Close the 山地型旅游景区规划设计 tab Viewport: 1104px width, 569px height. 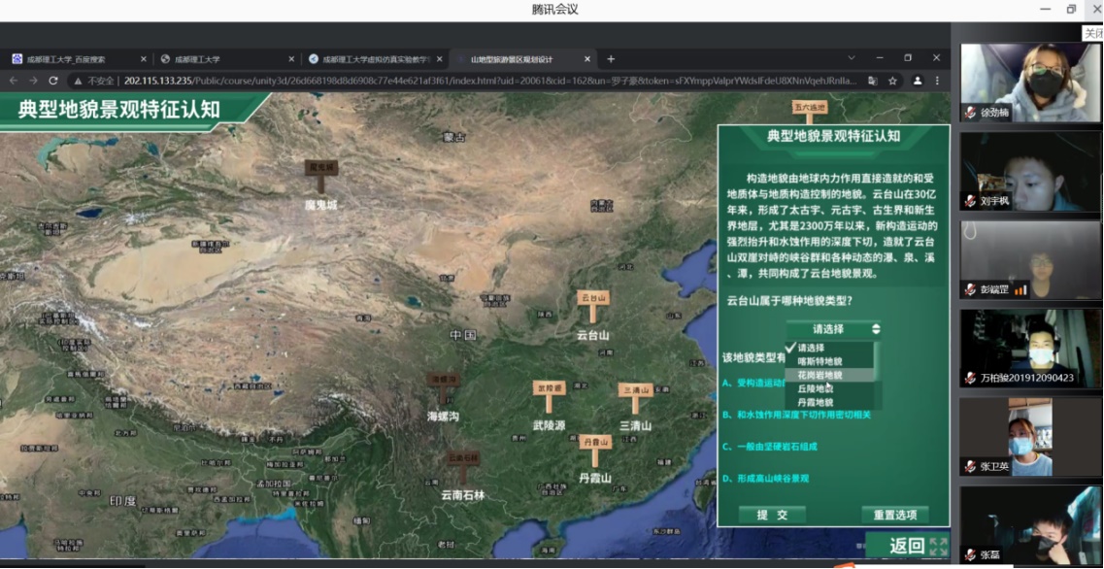coord(587,59)
